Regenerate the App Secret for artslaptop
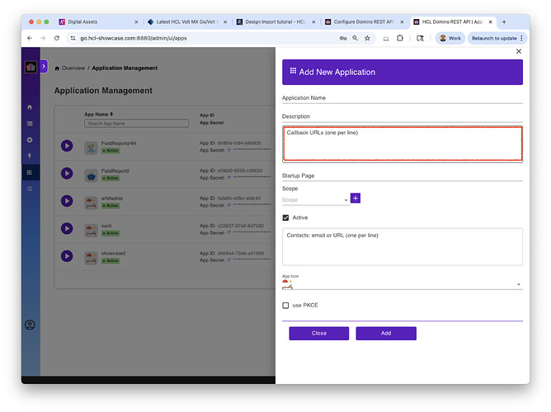The width and height of the screenshot is (551, 412). tap(229, 205)
